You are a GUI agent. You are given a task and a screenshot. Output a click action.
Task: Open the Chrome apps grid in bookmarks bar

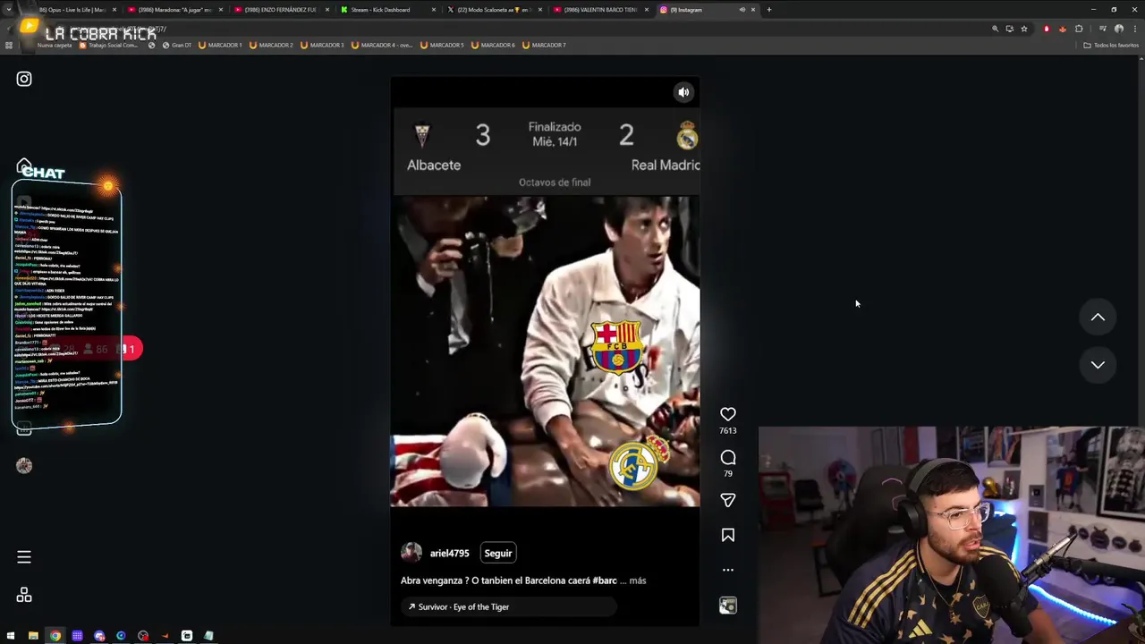tap(9, 45)
